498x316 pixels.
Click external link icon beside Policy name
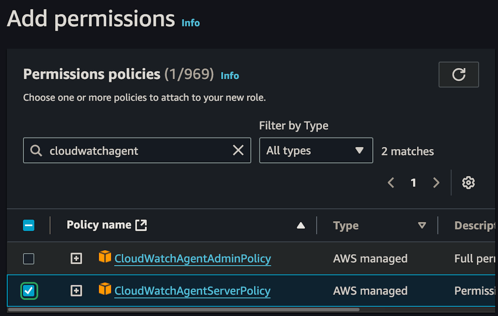click(x=141, y=225)
